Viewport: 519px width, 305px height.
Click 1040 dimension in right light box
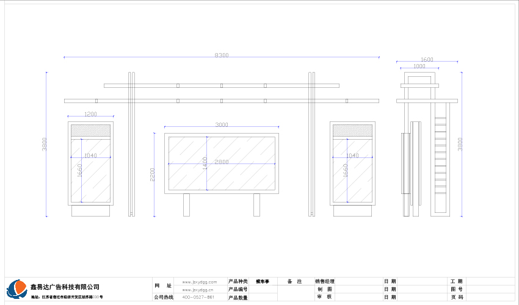point(352,156)
